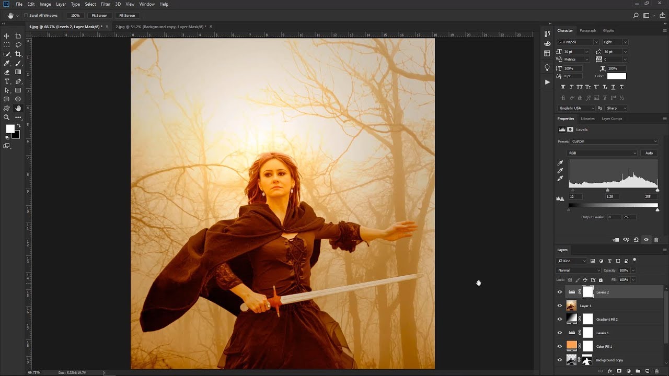Select the Lasso tool
Screen dimensions: 669x376
click(x=18, y=45)
